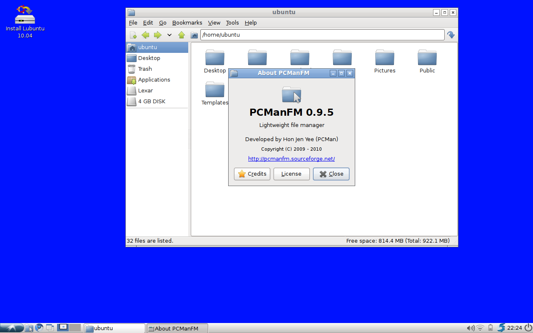This screenshot has height=333, width=533.
Task: Click the PCManFM logo in About dialog
Action: pyautogui.click(x=291, y=95)
